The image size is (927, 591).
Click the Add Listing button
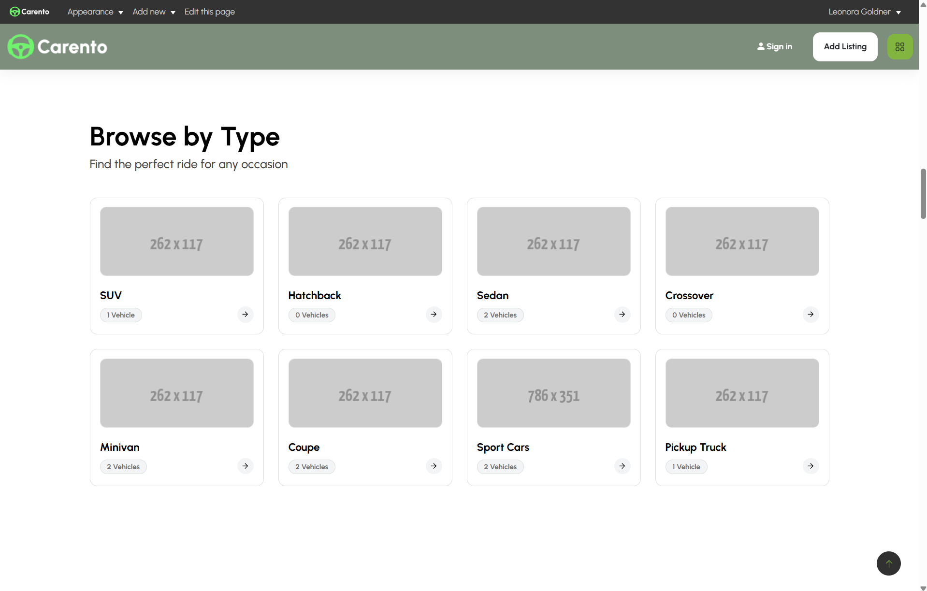845,47
